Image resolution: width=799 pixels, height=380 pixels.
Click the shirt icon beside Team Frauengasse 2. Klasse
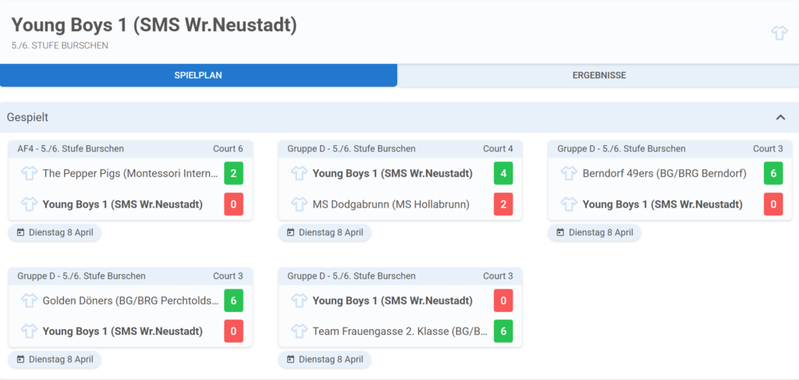pyautogui.click(x=299, y=331)
